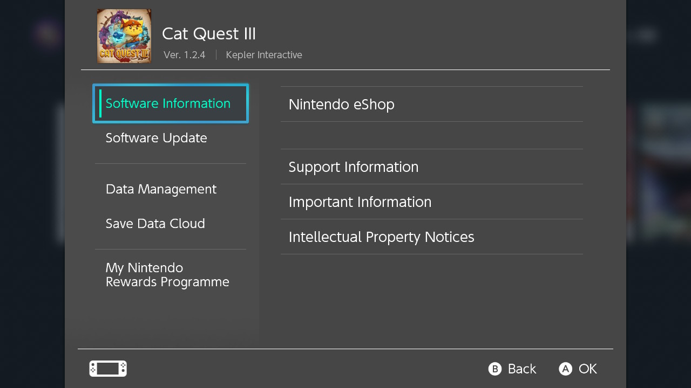View Important Information
The width and height of the screenshot is (691, 388).
click(432, 202)
